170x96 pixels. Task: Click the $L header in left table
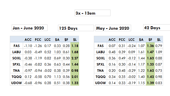pos(75,40)
